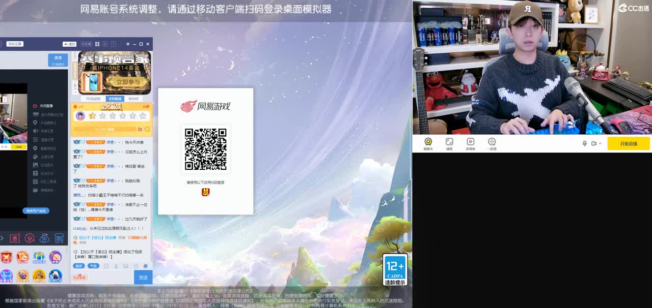Switch to the 7日贡献榜 tab
Image resolution: width=652 pixels, height=308 pixels.
pos(93,99)
